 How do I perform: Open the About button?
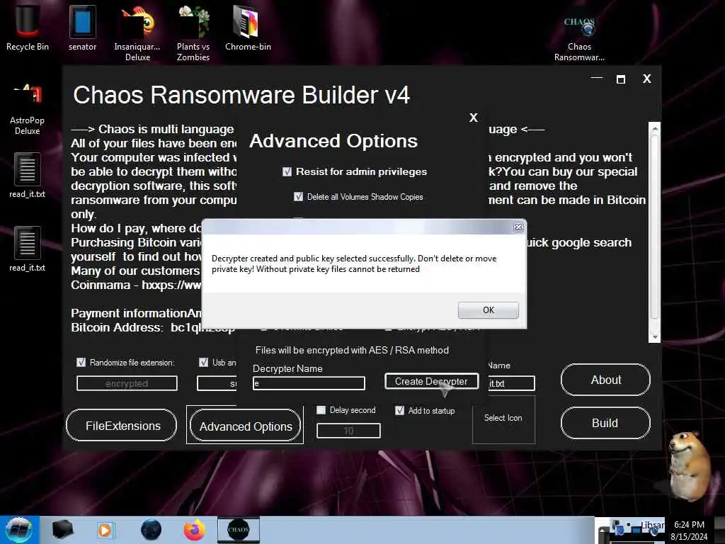[x=606, y=380]
